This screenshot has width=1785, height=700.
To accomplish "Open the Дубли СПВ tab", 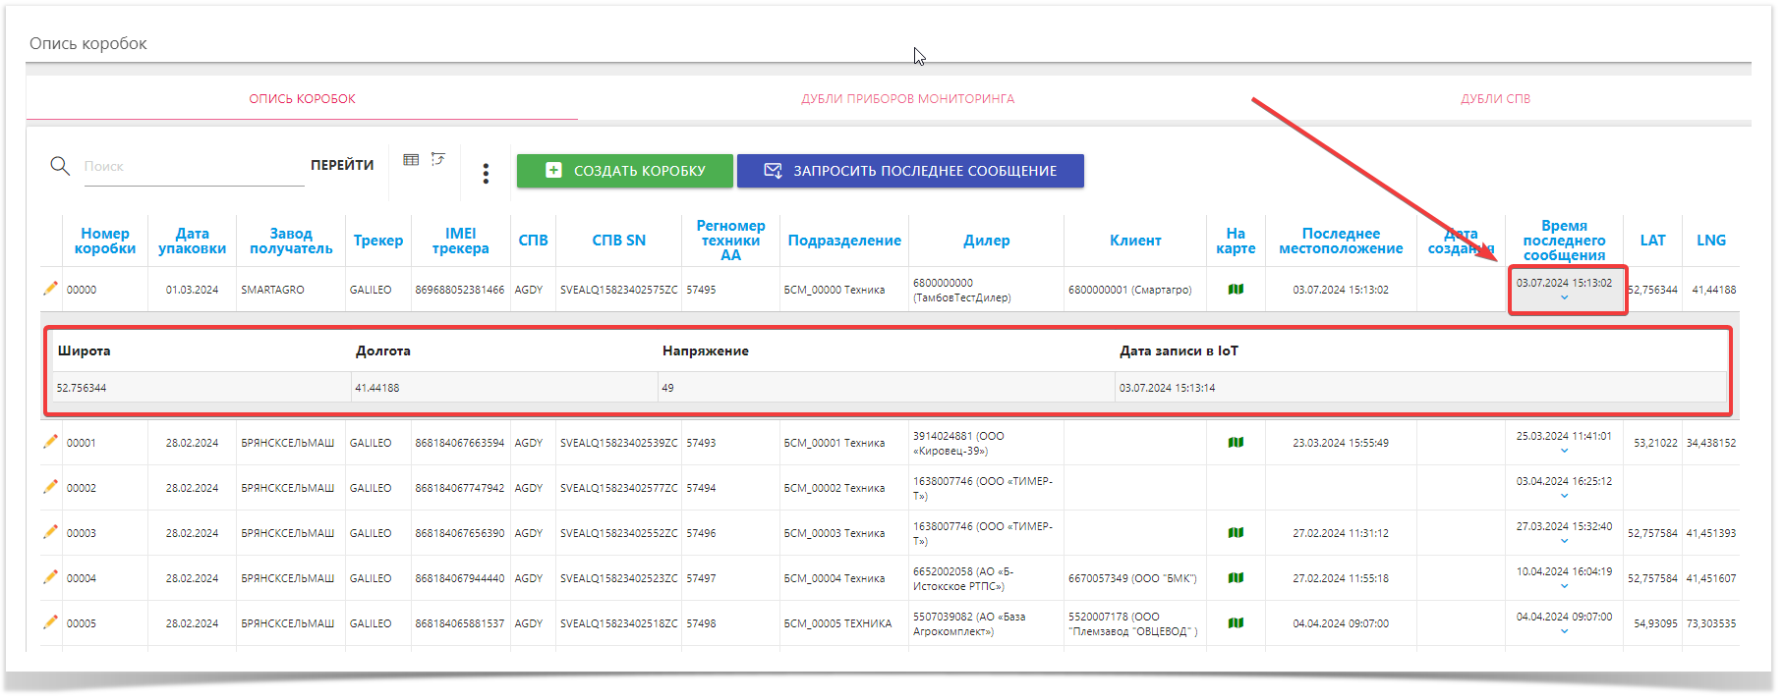I will (x=1495, y=99).
